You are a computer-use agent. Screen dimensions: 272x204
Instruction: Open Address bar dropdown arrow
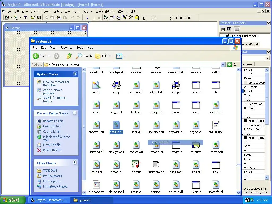point(223,65)
